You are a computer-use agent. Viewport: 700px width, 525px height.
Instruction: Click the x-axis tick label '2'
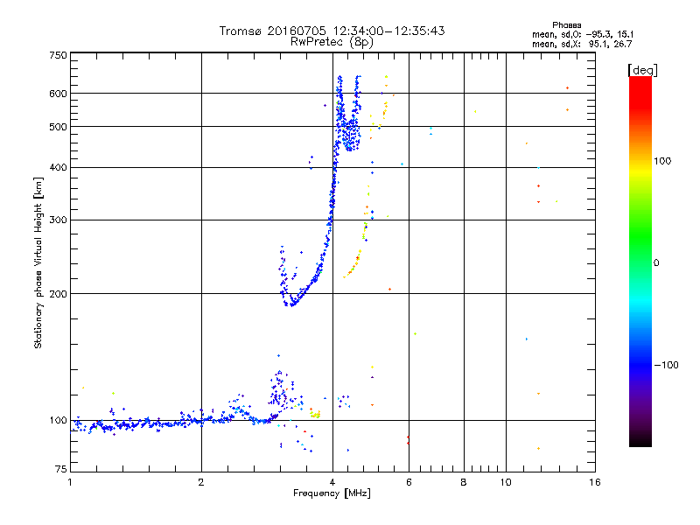tap(201, 482)
